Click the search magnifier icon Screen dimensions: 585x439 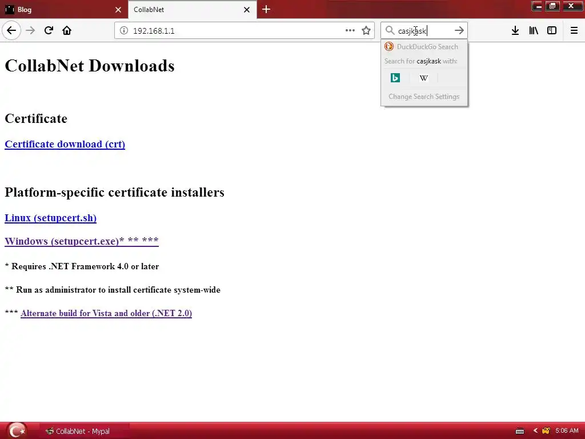(390, 30)
